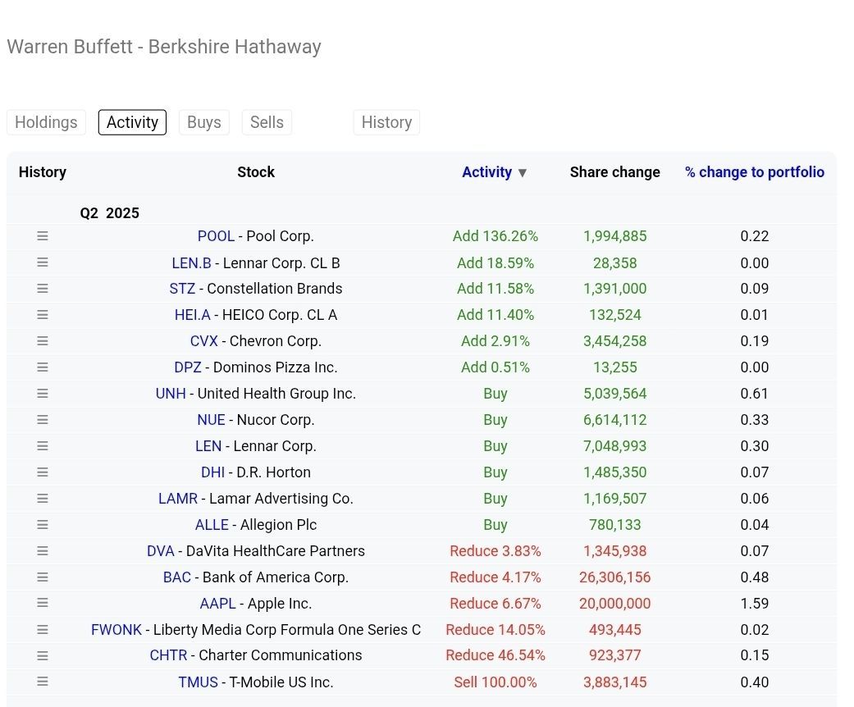Click the history icon for UNH row
This screenshot has width=854, height=707.
coord(42,393)
